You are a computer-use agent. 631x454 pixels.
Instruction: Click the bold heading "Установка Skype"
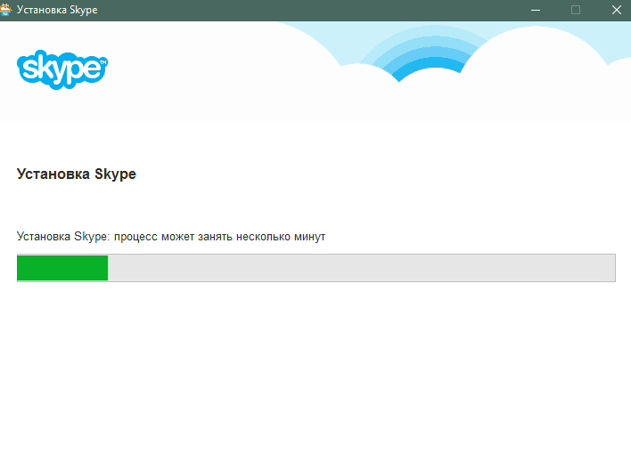coord(76,174)
